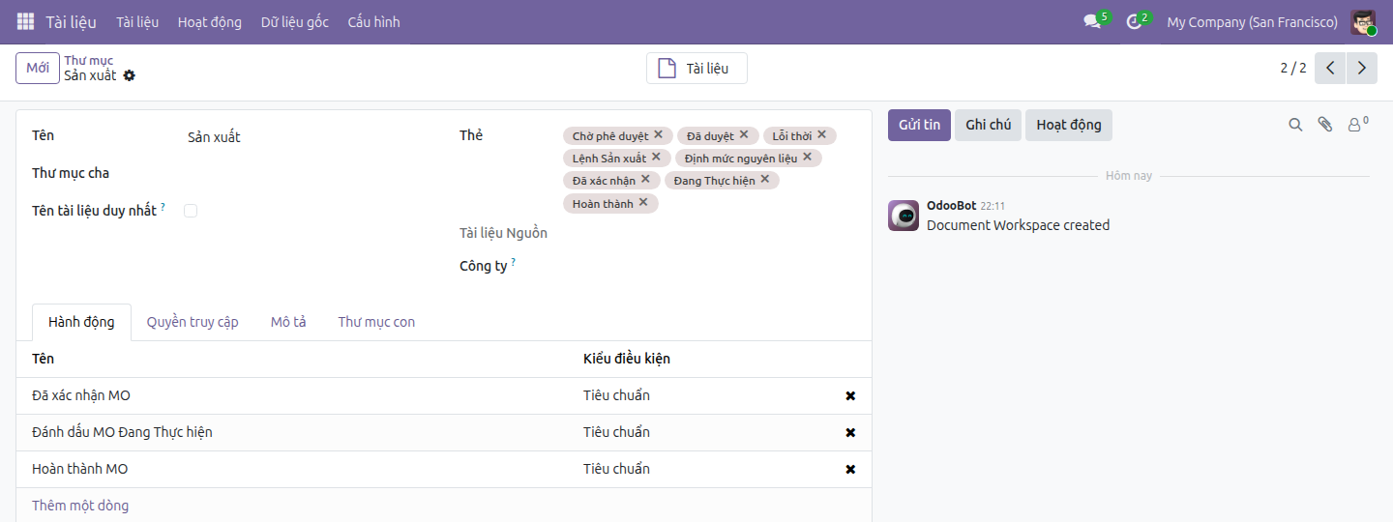Open the Cấu hình menu
The image size is (1393, 522).
tap(373, 21)
